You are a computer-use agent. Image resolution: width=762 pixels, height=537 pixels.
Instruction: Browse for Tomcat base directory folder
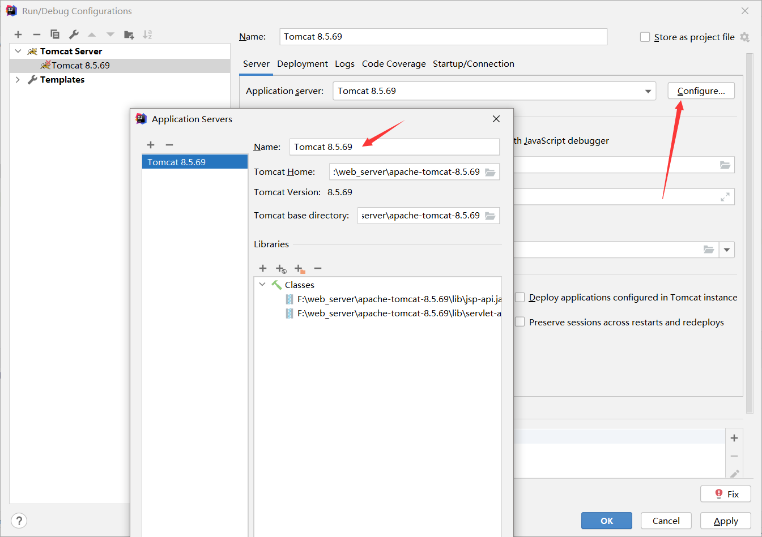pos(490,216)
